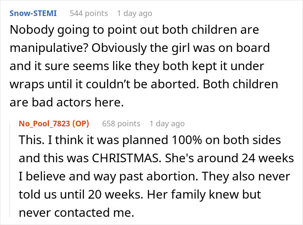Click the top comment's '1 day ago' timestamp

click(135, 13)
